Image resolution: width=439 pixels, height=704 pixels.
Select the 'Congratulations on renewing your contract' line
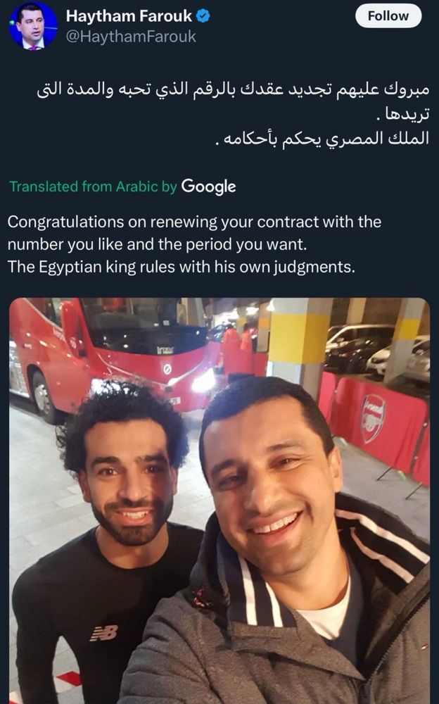(x=194, y=222)
